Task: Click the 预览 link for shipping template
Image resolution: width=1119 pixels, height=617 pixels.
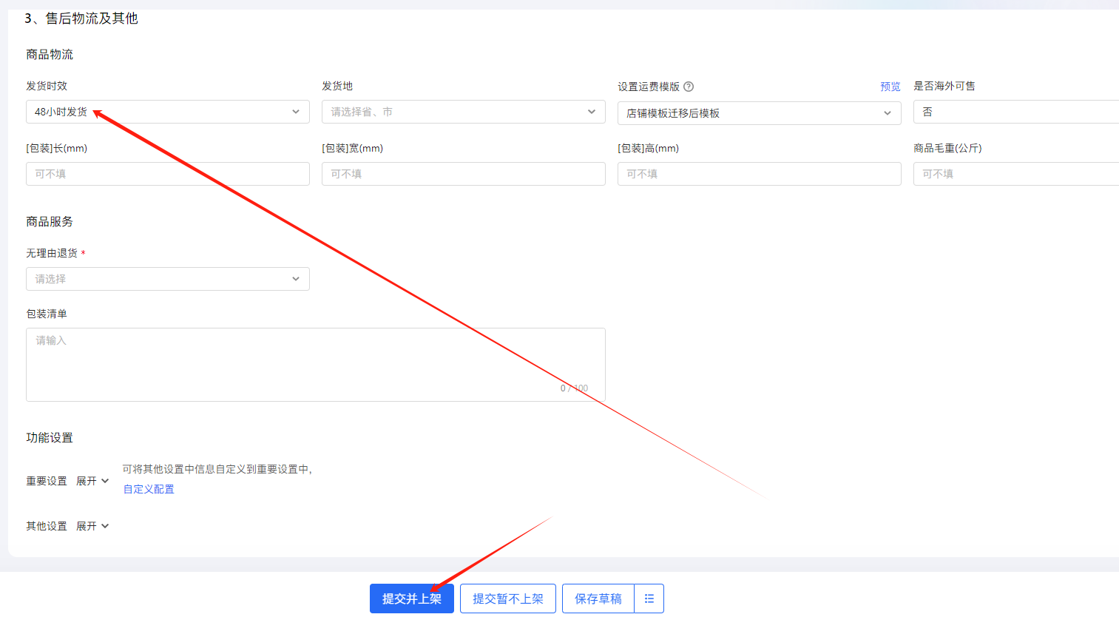Action: (x=890, y=87)
